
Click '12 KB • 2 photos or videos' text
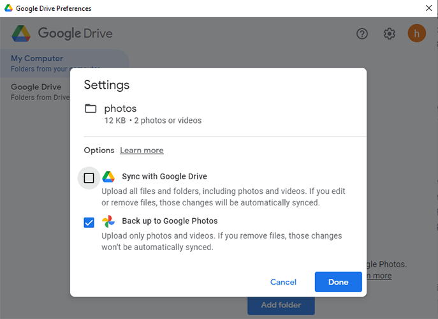pos(153,121)
